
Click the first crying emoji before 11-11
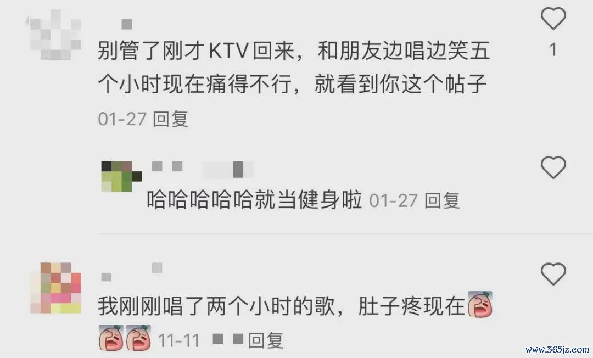111,338
